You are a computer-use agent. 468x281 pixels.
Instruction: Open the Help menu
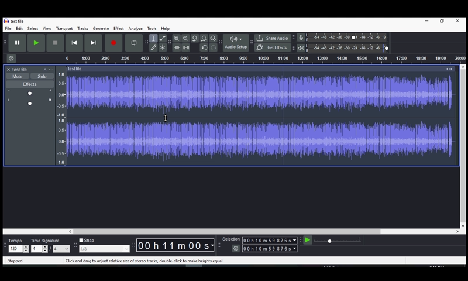coord(166,28)
